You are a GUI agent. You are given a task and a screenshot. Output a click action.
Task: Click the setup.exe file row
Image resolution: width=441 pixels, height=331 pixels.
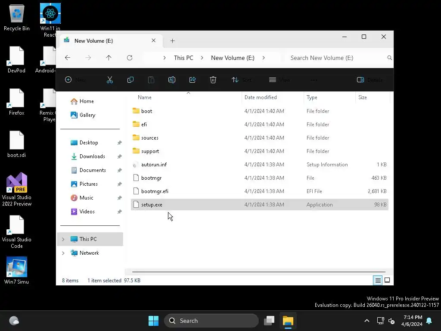pyautogui.click(x=260, y=205)
